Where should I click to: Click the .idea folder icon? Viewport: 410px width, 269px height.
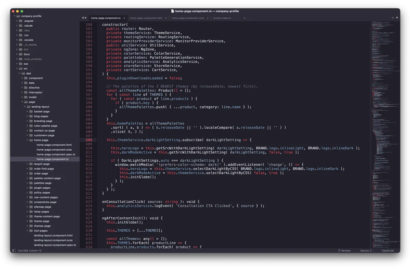[21, 30]
